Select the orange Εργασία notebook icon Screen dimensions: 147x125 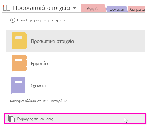point(19,63)
